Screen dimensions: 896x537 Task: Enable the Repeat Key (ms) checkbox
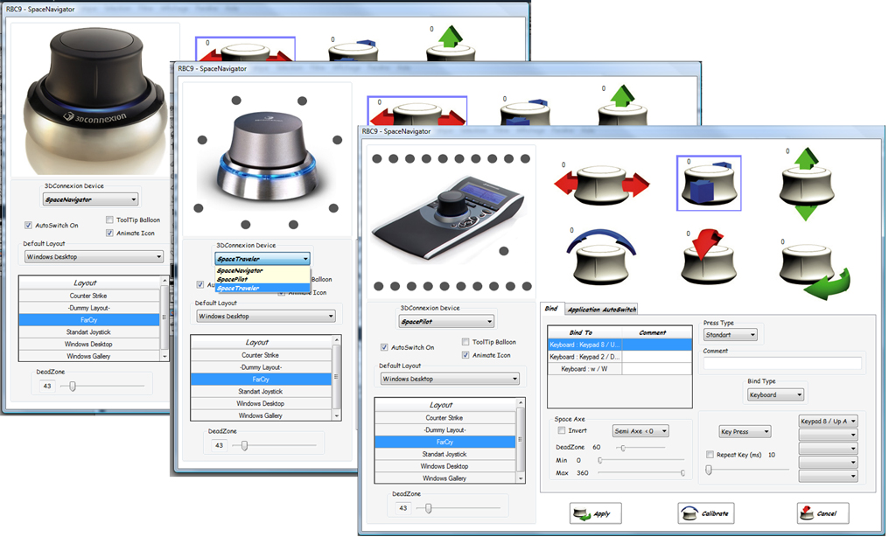[x=710, y=455]
